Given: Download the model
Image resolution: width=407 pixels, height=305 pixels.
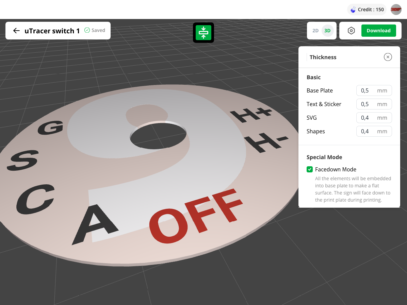Looking at the screenshot, I should click(378, 31).
